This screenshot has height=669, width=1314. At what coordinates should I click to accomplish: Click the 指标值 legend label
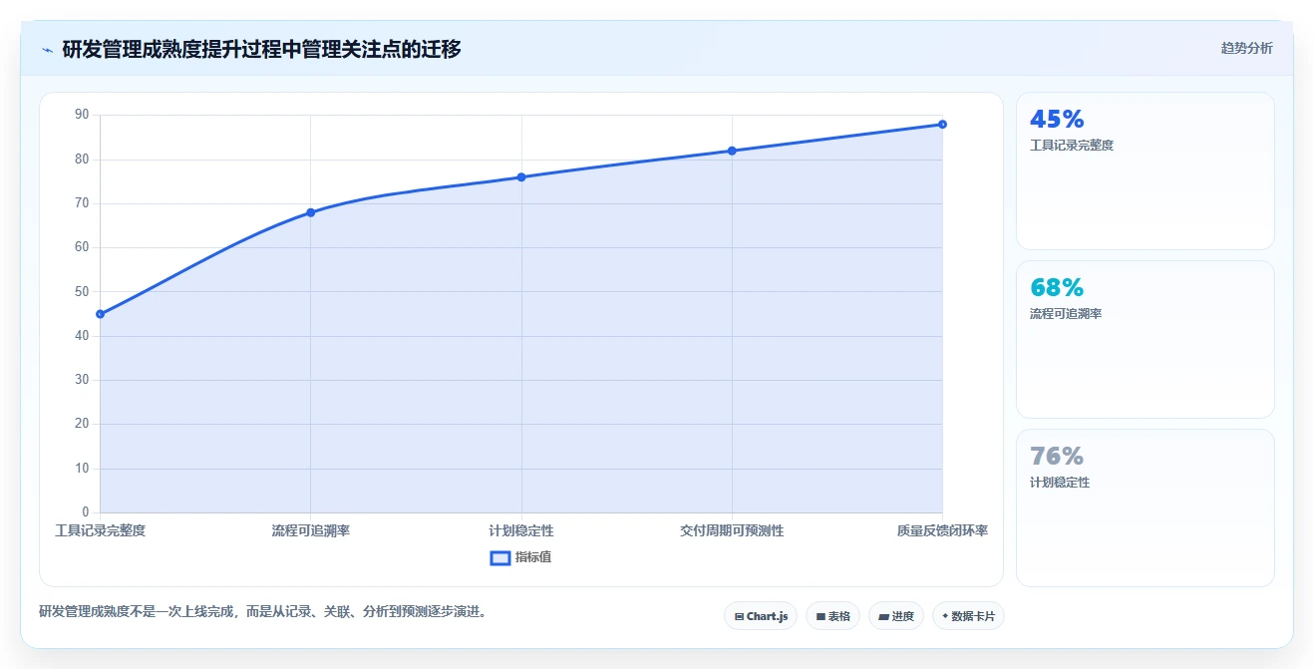click(x=533, y=557)
